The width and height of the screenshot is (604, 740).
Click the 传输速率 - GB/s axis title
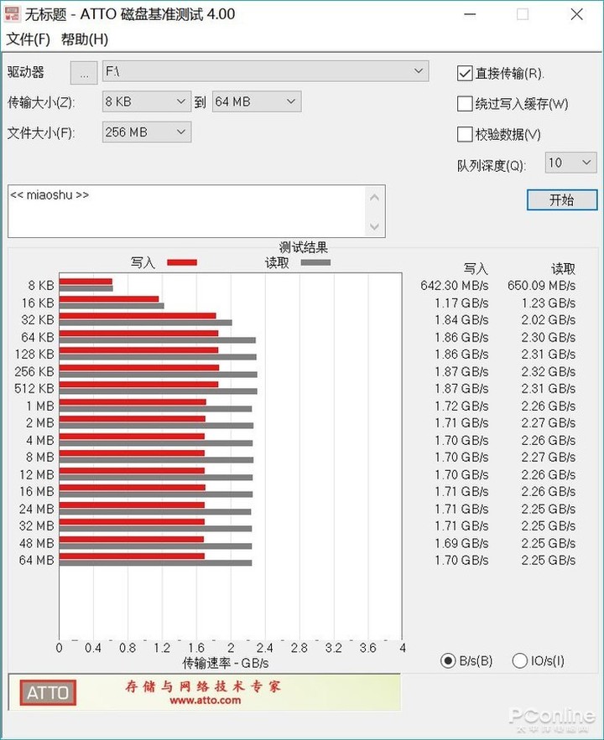(226, 663)
